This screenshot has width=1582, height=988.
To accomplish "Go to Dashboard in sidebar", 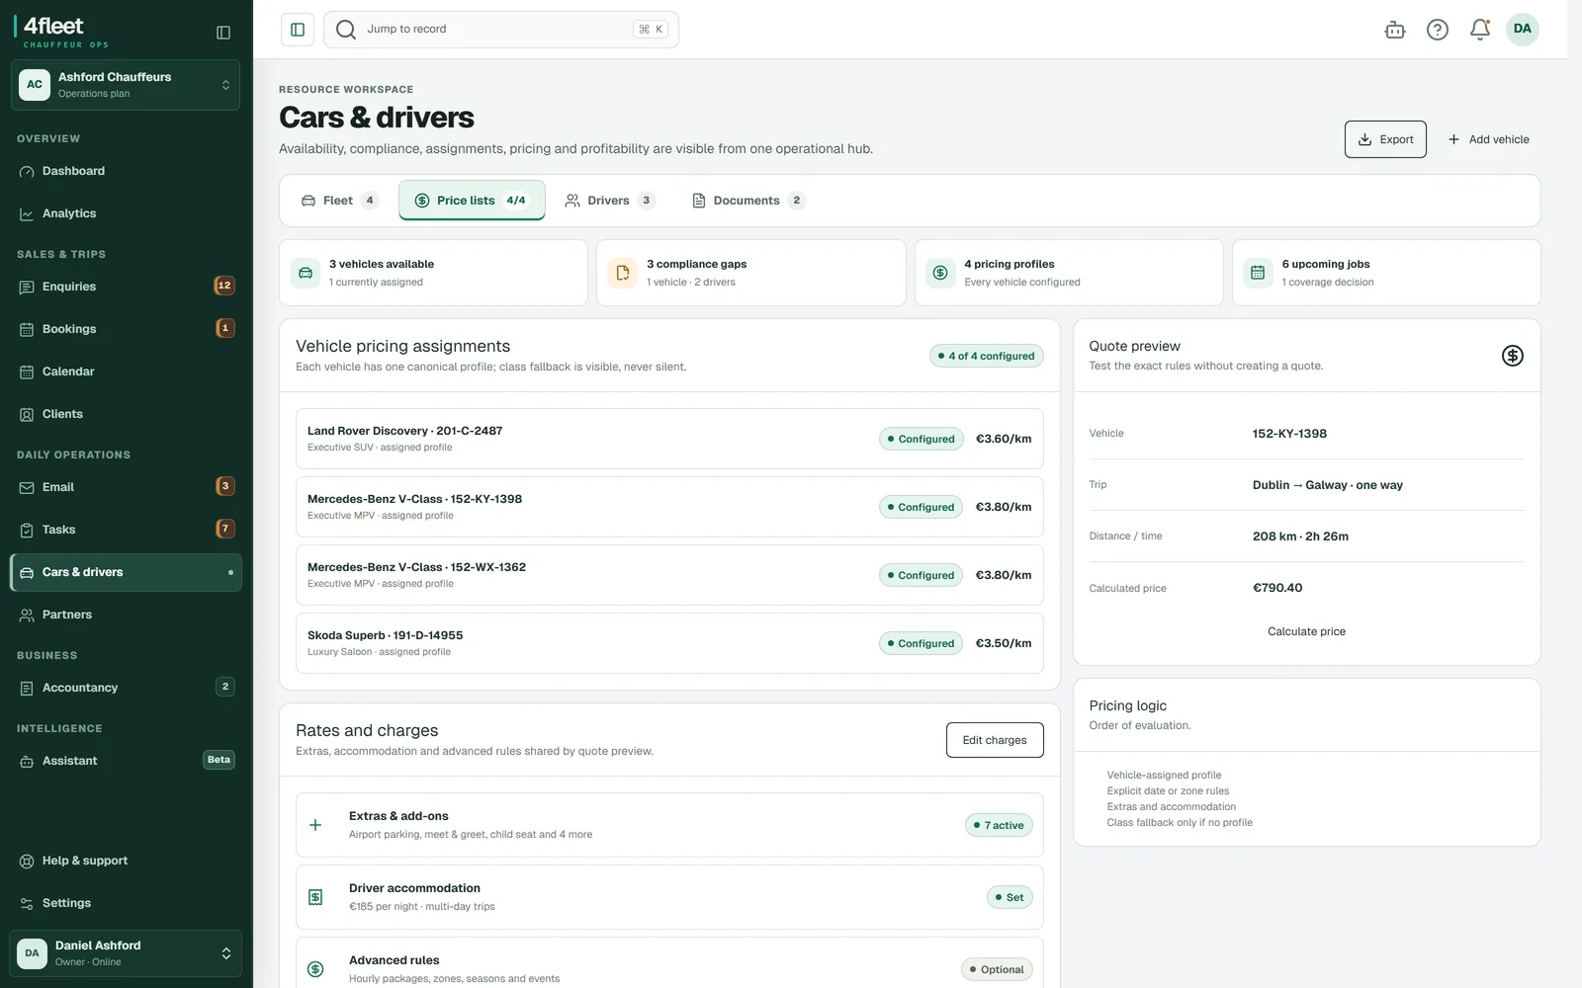I will click(x=126, y=171).
